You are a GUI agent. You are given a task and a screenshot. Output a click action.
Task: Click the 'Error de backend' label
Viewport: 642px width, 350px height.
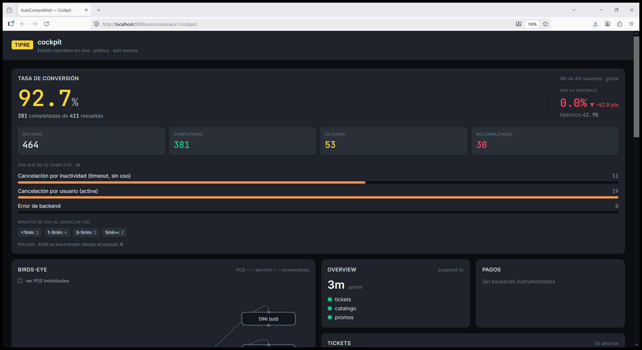[39, 206]
